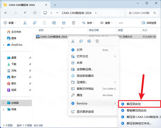Toggle the 详细信息 details pane
This screenshot has width=161, height=128.
click(x=149, y=23)
